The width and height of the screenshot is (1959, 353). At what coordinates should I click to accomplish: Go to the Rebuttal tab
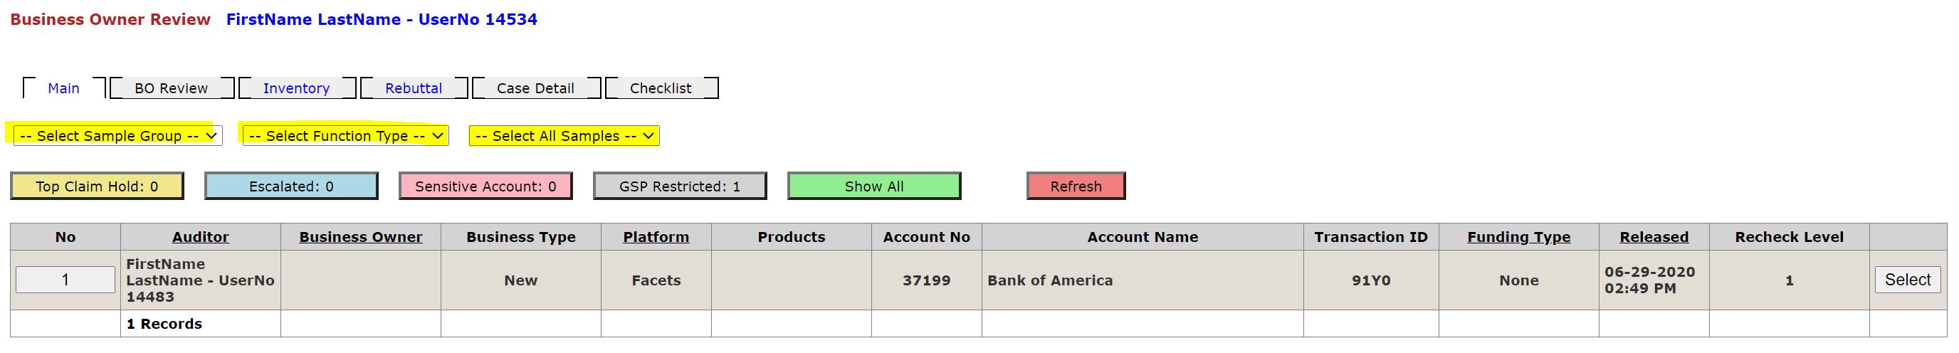point(414,88)
